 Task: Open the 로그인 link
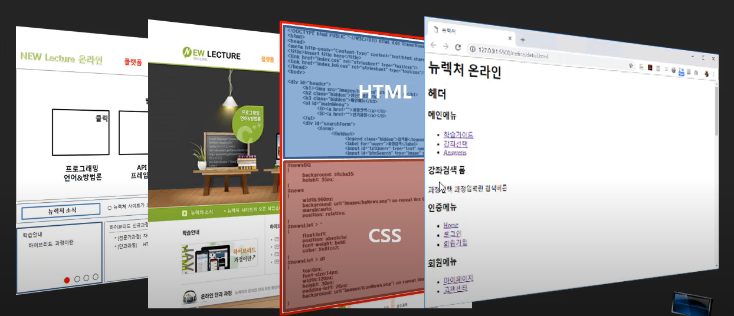[x=453, y=234]
